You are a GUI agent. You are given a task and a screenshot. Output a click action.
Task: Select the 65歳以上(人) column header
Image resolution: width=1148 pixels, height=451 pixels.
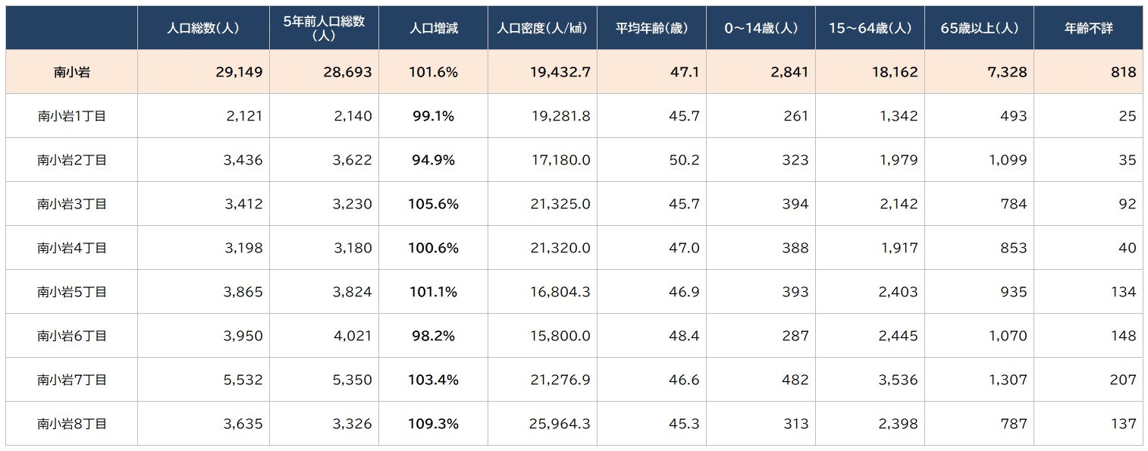coord(979,28)
